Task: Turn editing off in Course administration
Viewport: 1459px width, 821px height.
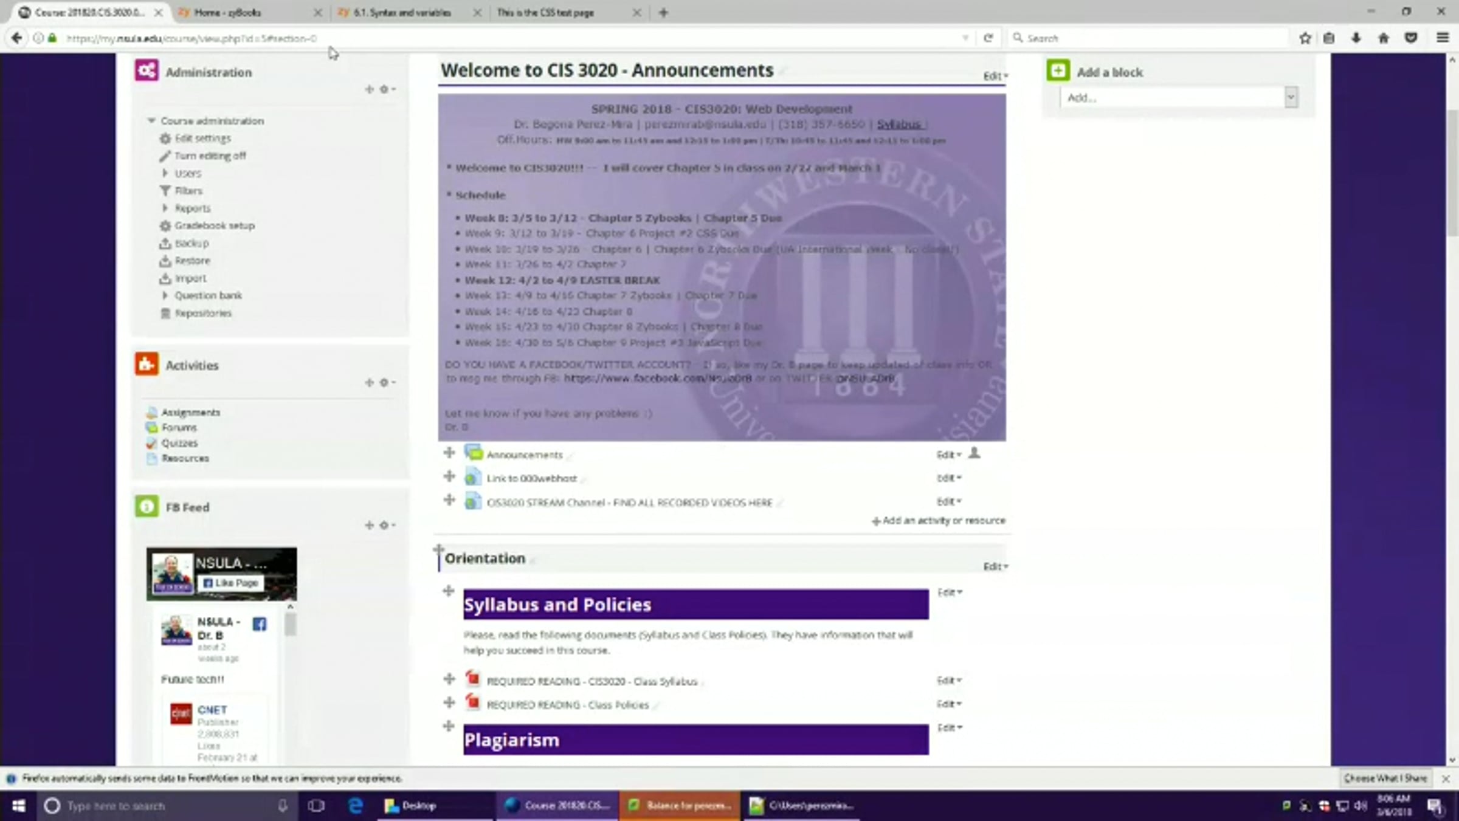Action: click(x=210, y=156)
